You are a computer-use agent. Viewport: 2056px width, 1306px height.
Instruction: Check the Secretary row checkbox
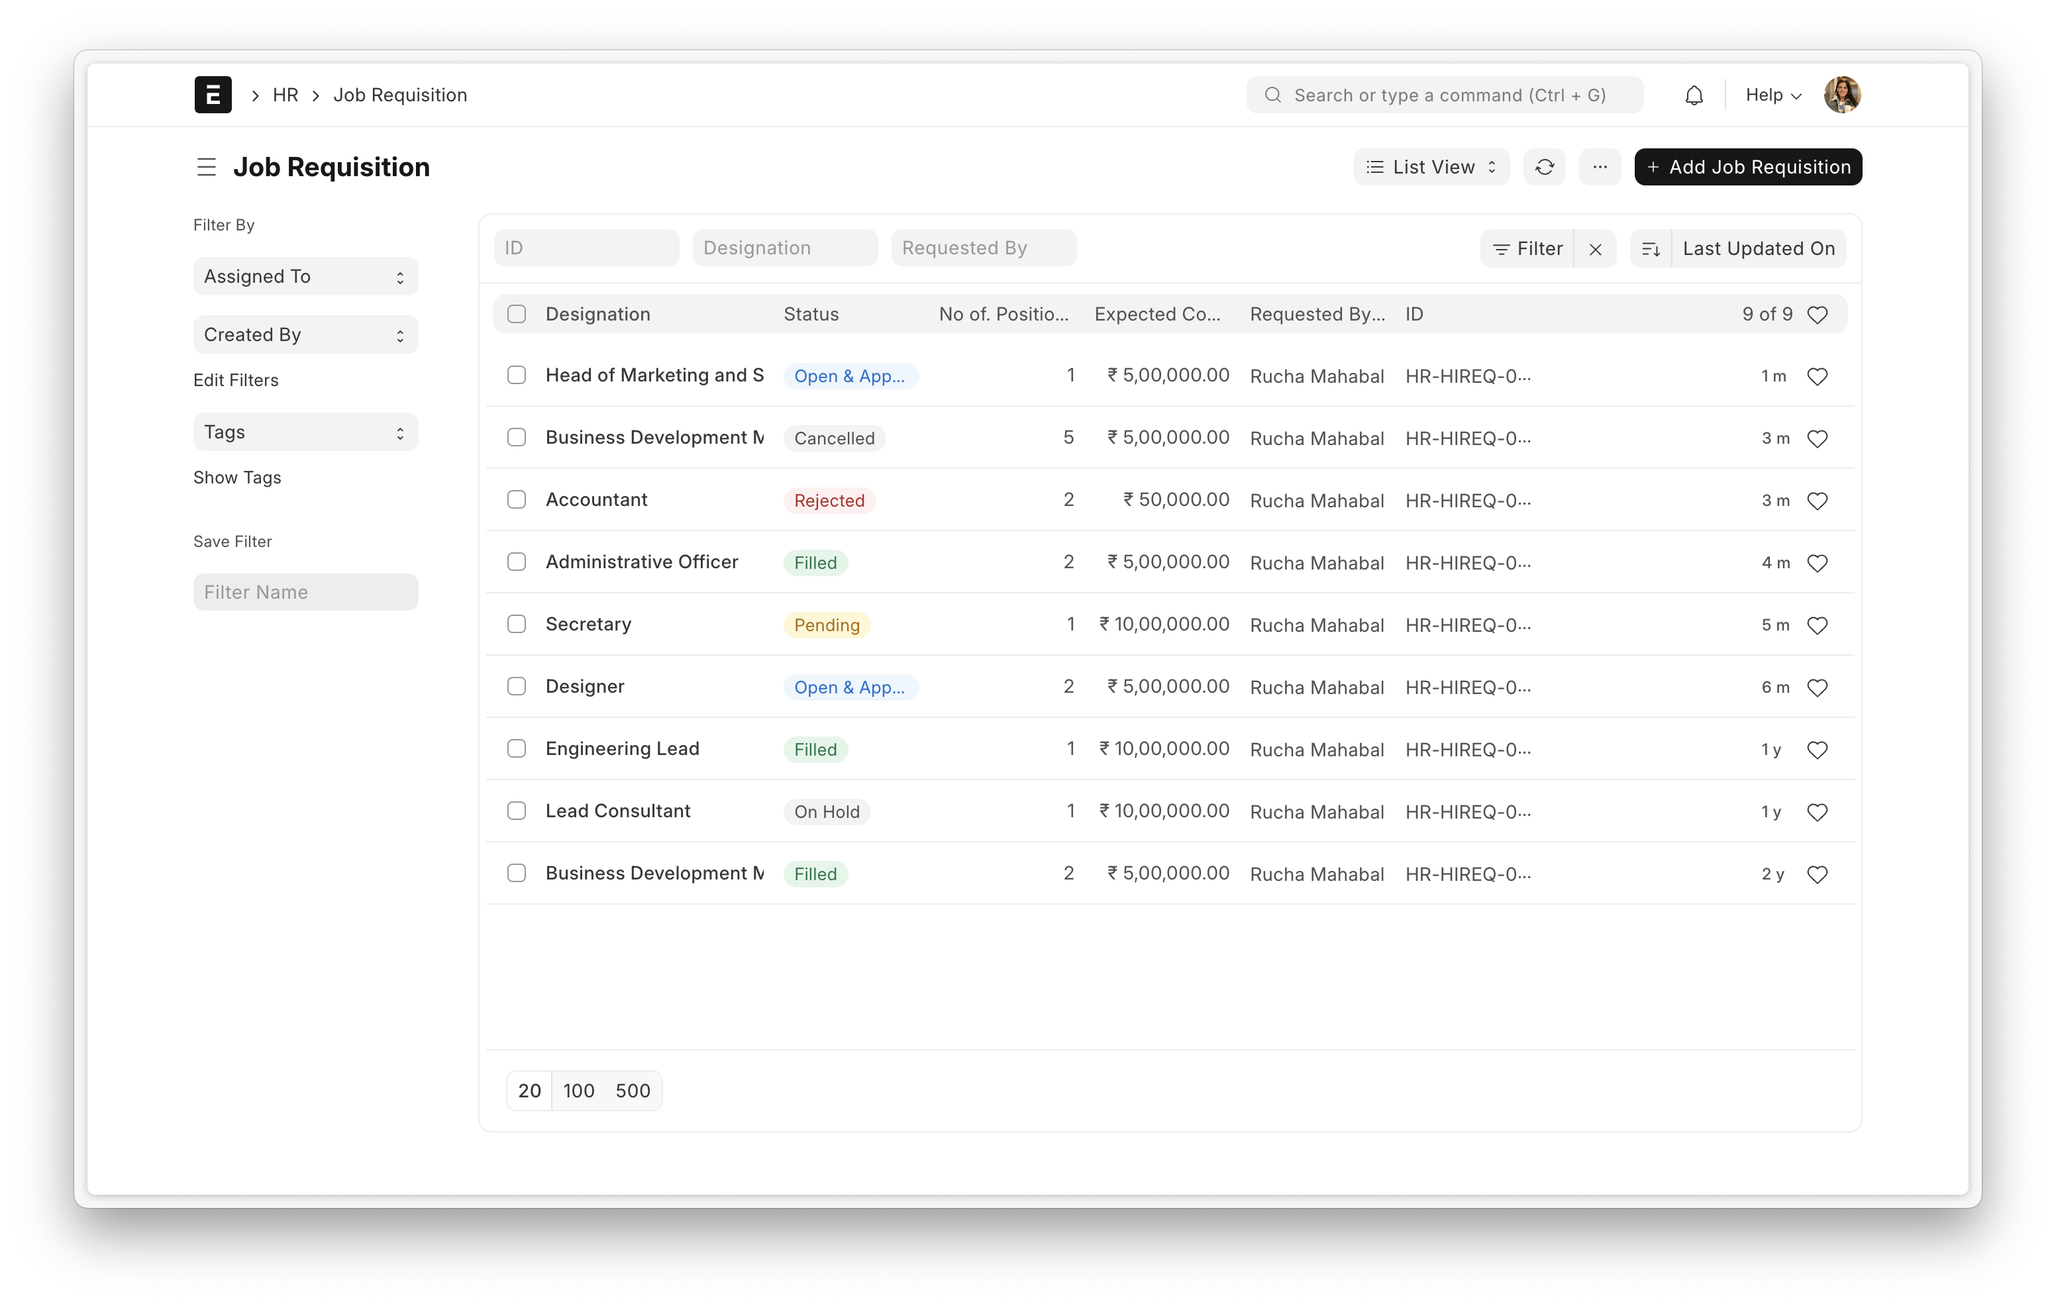(517, 624)
